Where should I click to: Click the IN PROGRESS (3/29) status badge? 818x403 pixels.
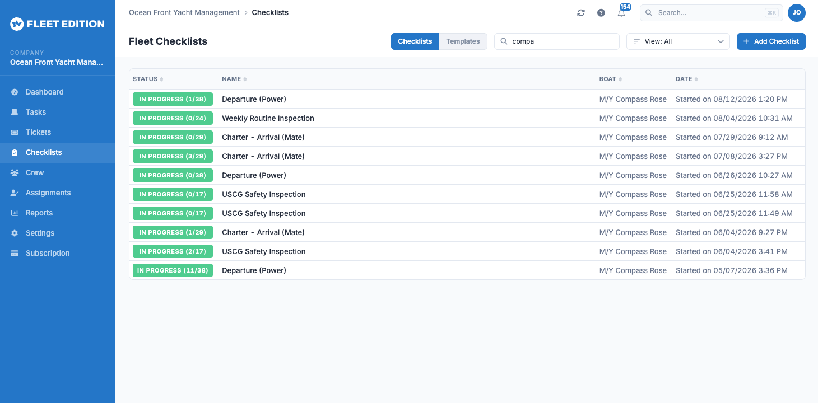coord(173,156)
